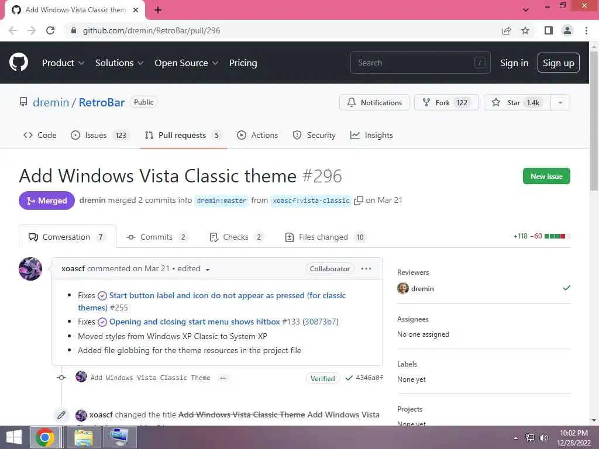Open the Files changed tab
Image resolution: width=599 pixels, height=449 pixels.
coord(325,237)
